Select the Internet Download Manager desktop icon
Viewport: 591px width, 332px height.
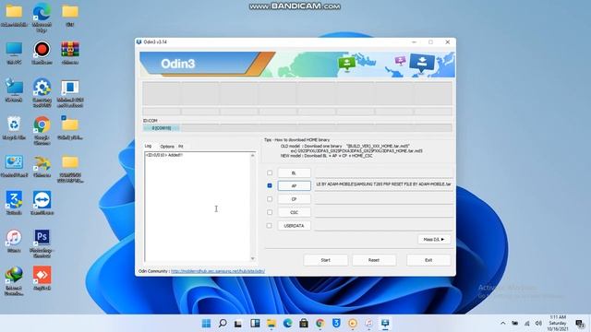point(14,280)
